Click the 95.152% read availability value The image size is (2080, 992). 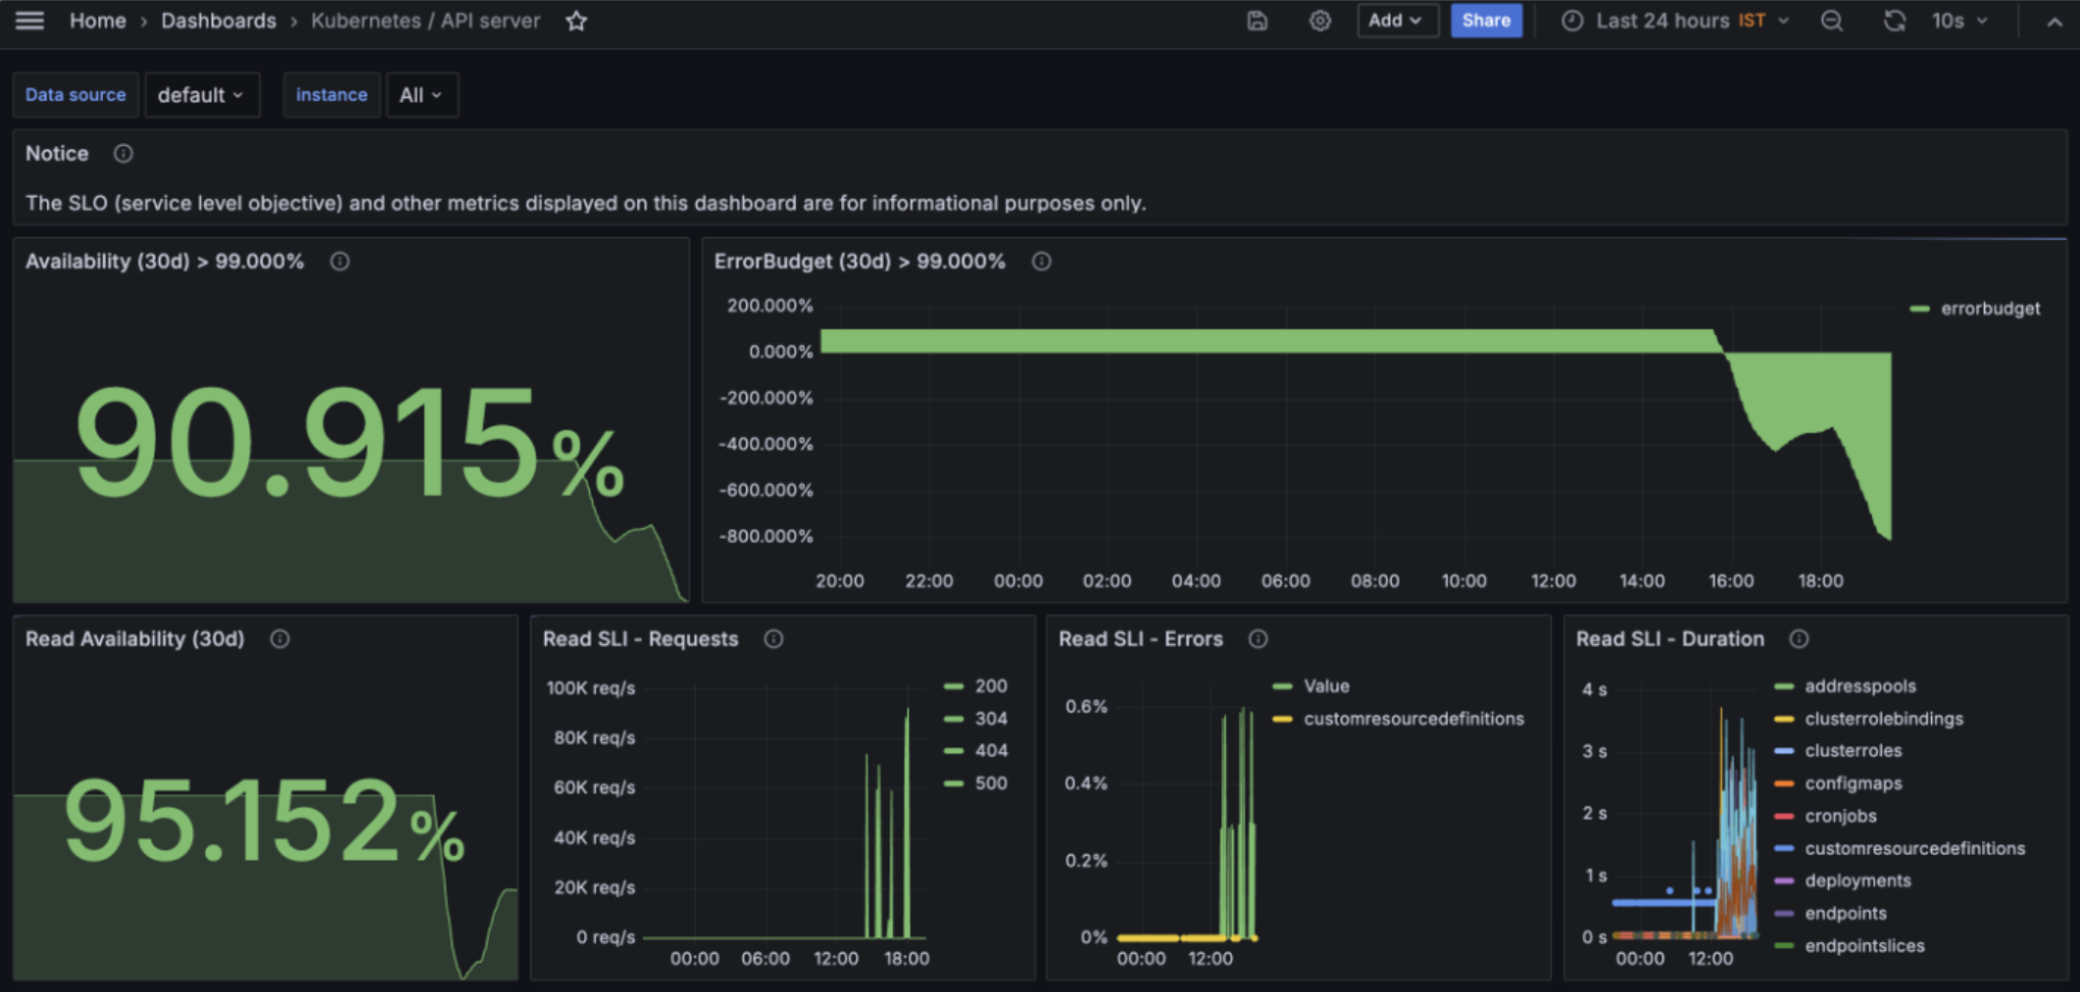pos(263,819)
